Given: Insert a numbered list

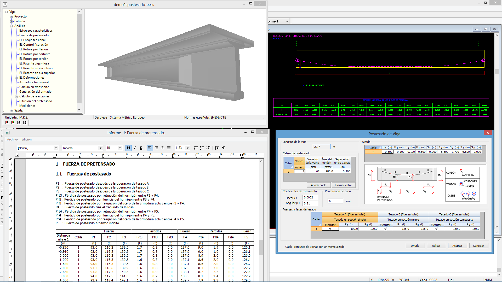Looking at the screenshot, I should pos(196,148).
